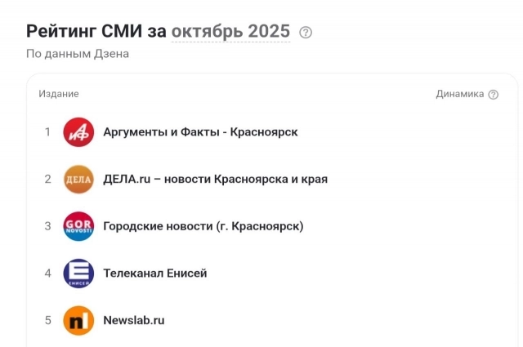Open ДЕЛА.ru – новости Красноярска и края

pos(215,179)
